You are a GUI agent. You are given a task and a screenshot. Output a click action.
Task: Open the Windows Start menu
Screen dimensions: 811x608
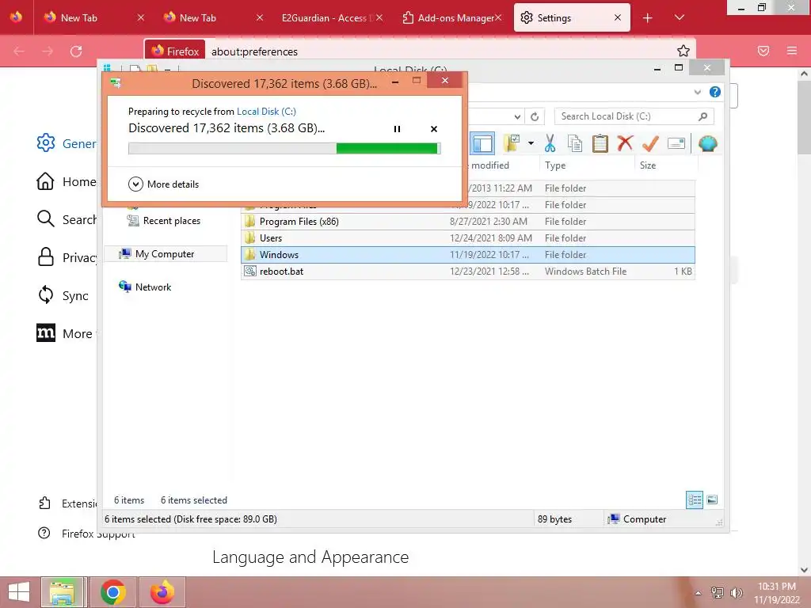19,592
